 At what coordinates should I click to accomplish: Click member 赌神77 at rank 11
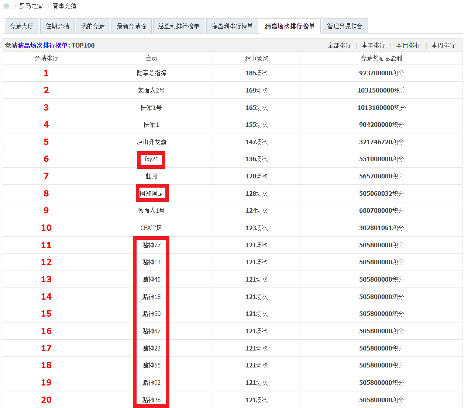(x=151, y=245)
